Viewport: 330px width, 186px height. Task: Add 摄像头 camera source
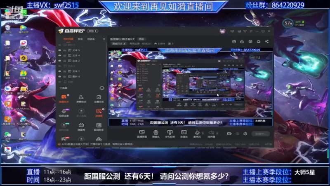[156, 134]
